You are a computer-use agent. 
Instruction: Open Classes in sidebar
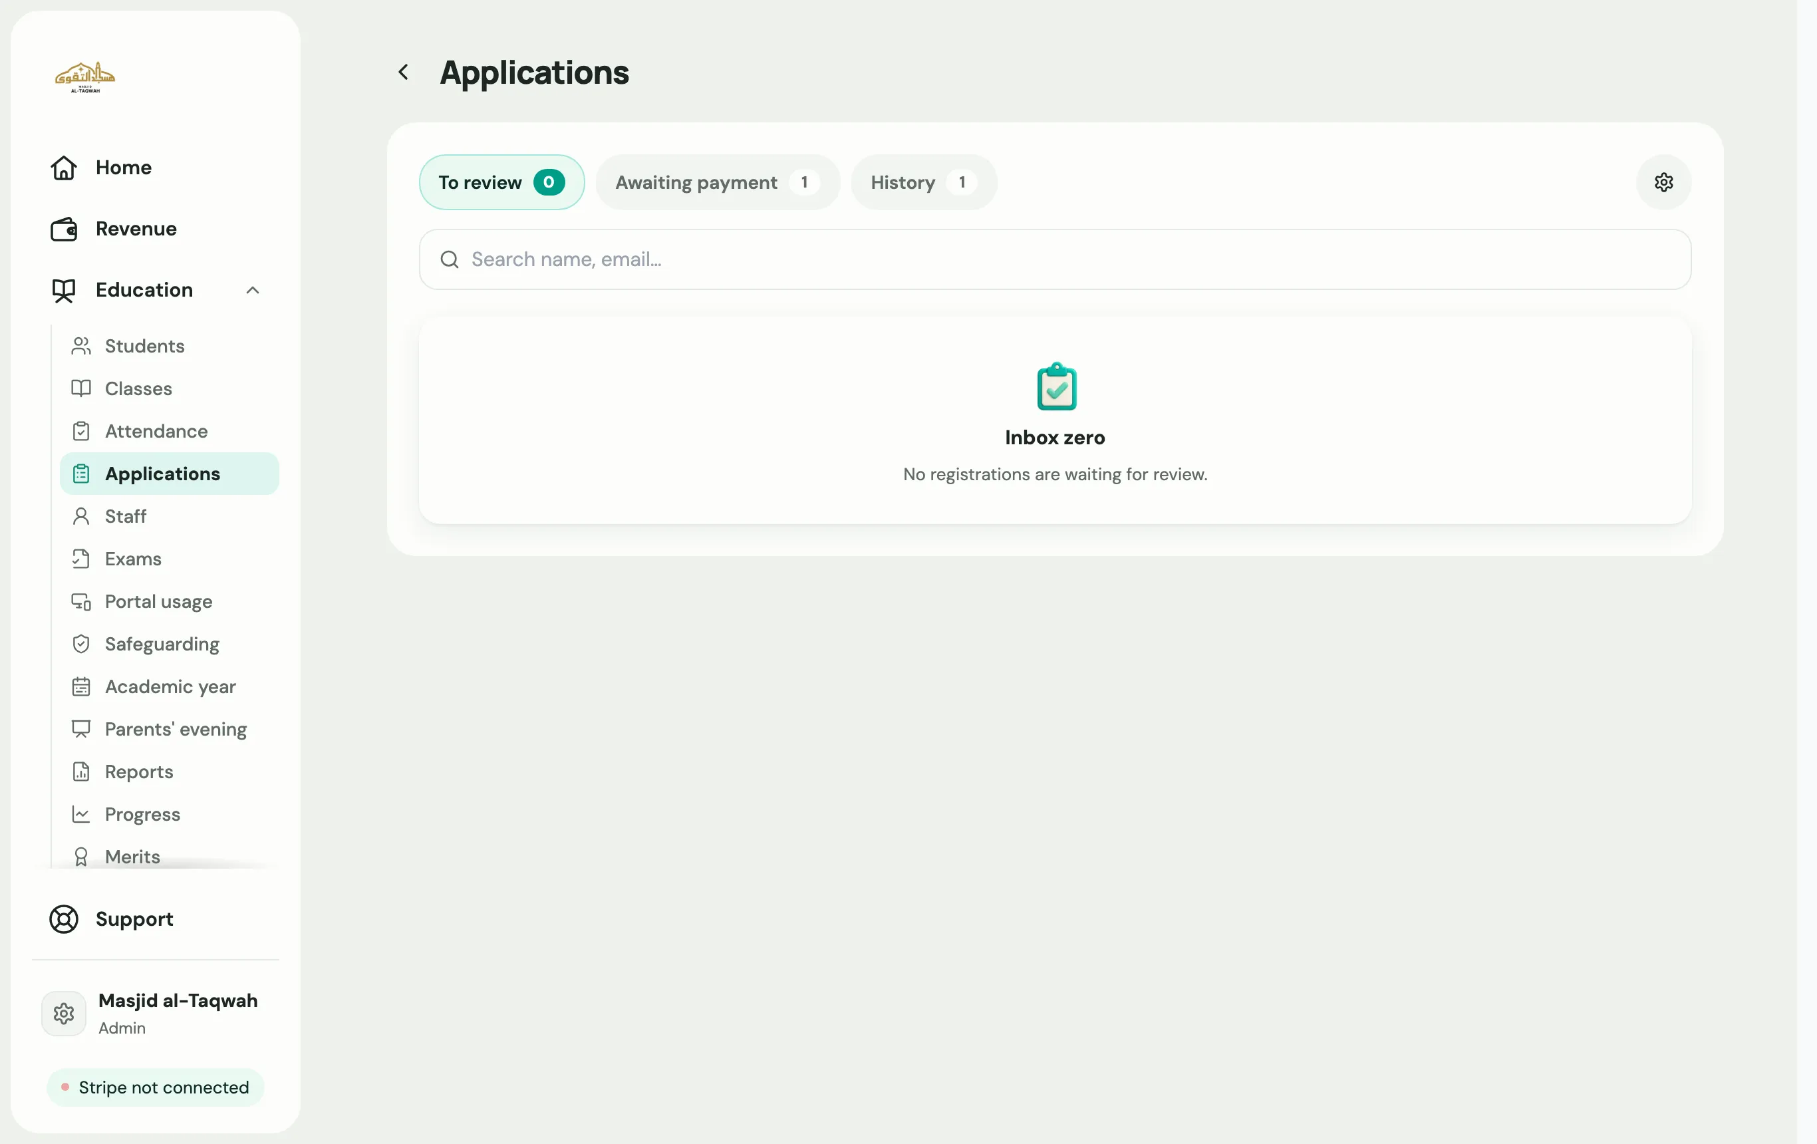click(169, 388)
